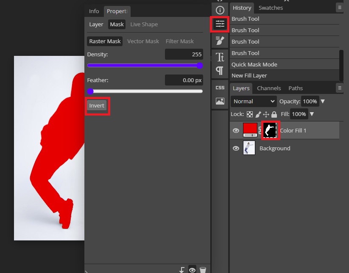Select the highlighted Adjustments sliders icon
Screen dimensions: 349x273
220,24
